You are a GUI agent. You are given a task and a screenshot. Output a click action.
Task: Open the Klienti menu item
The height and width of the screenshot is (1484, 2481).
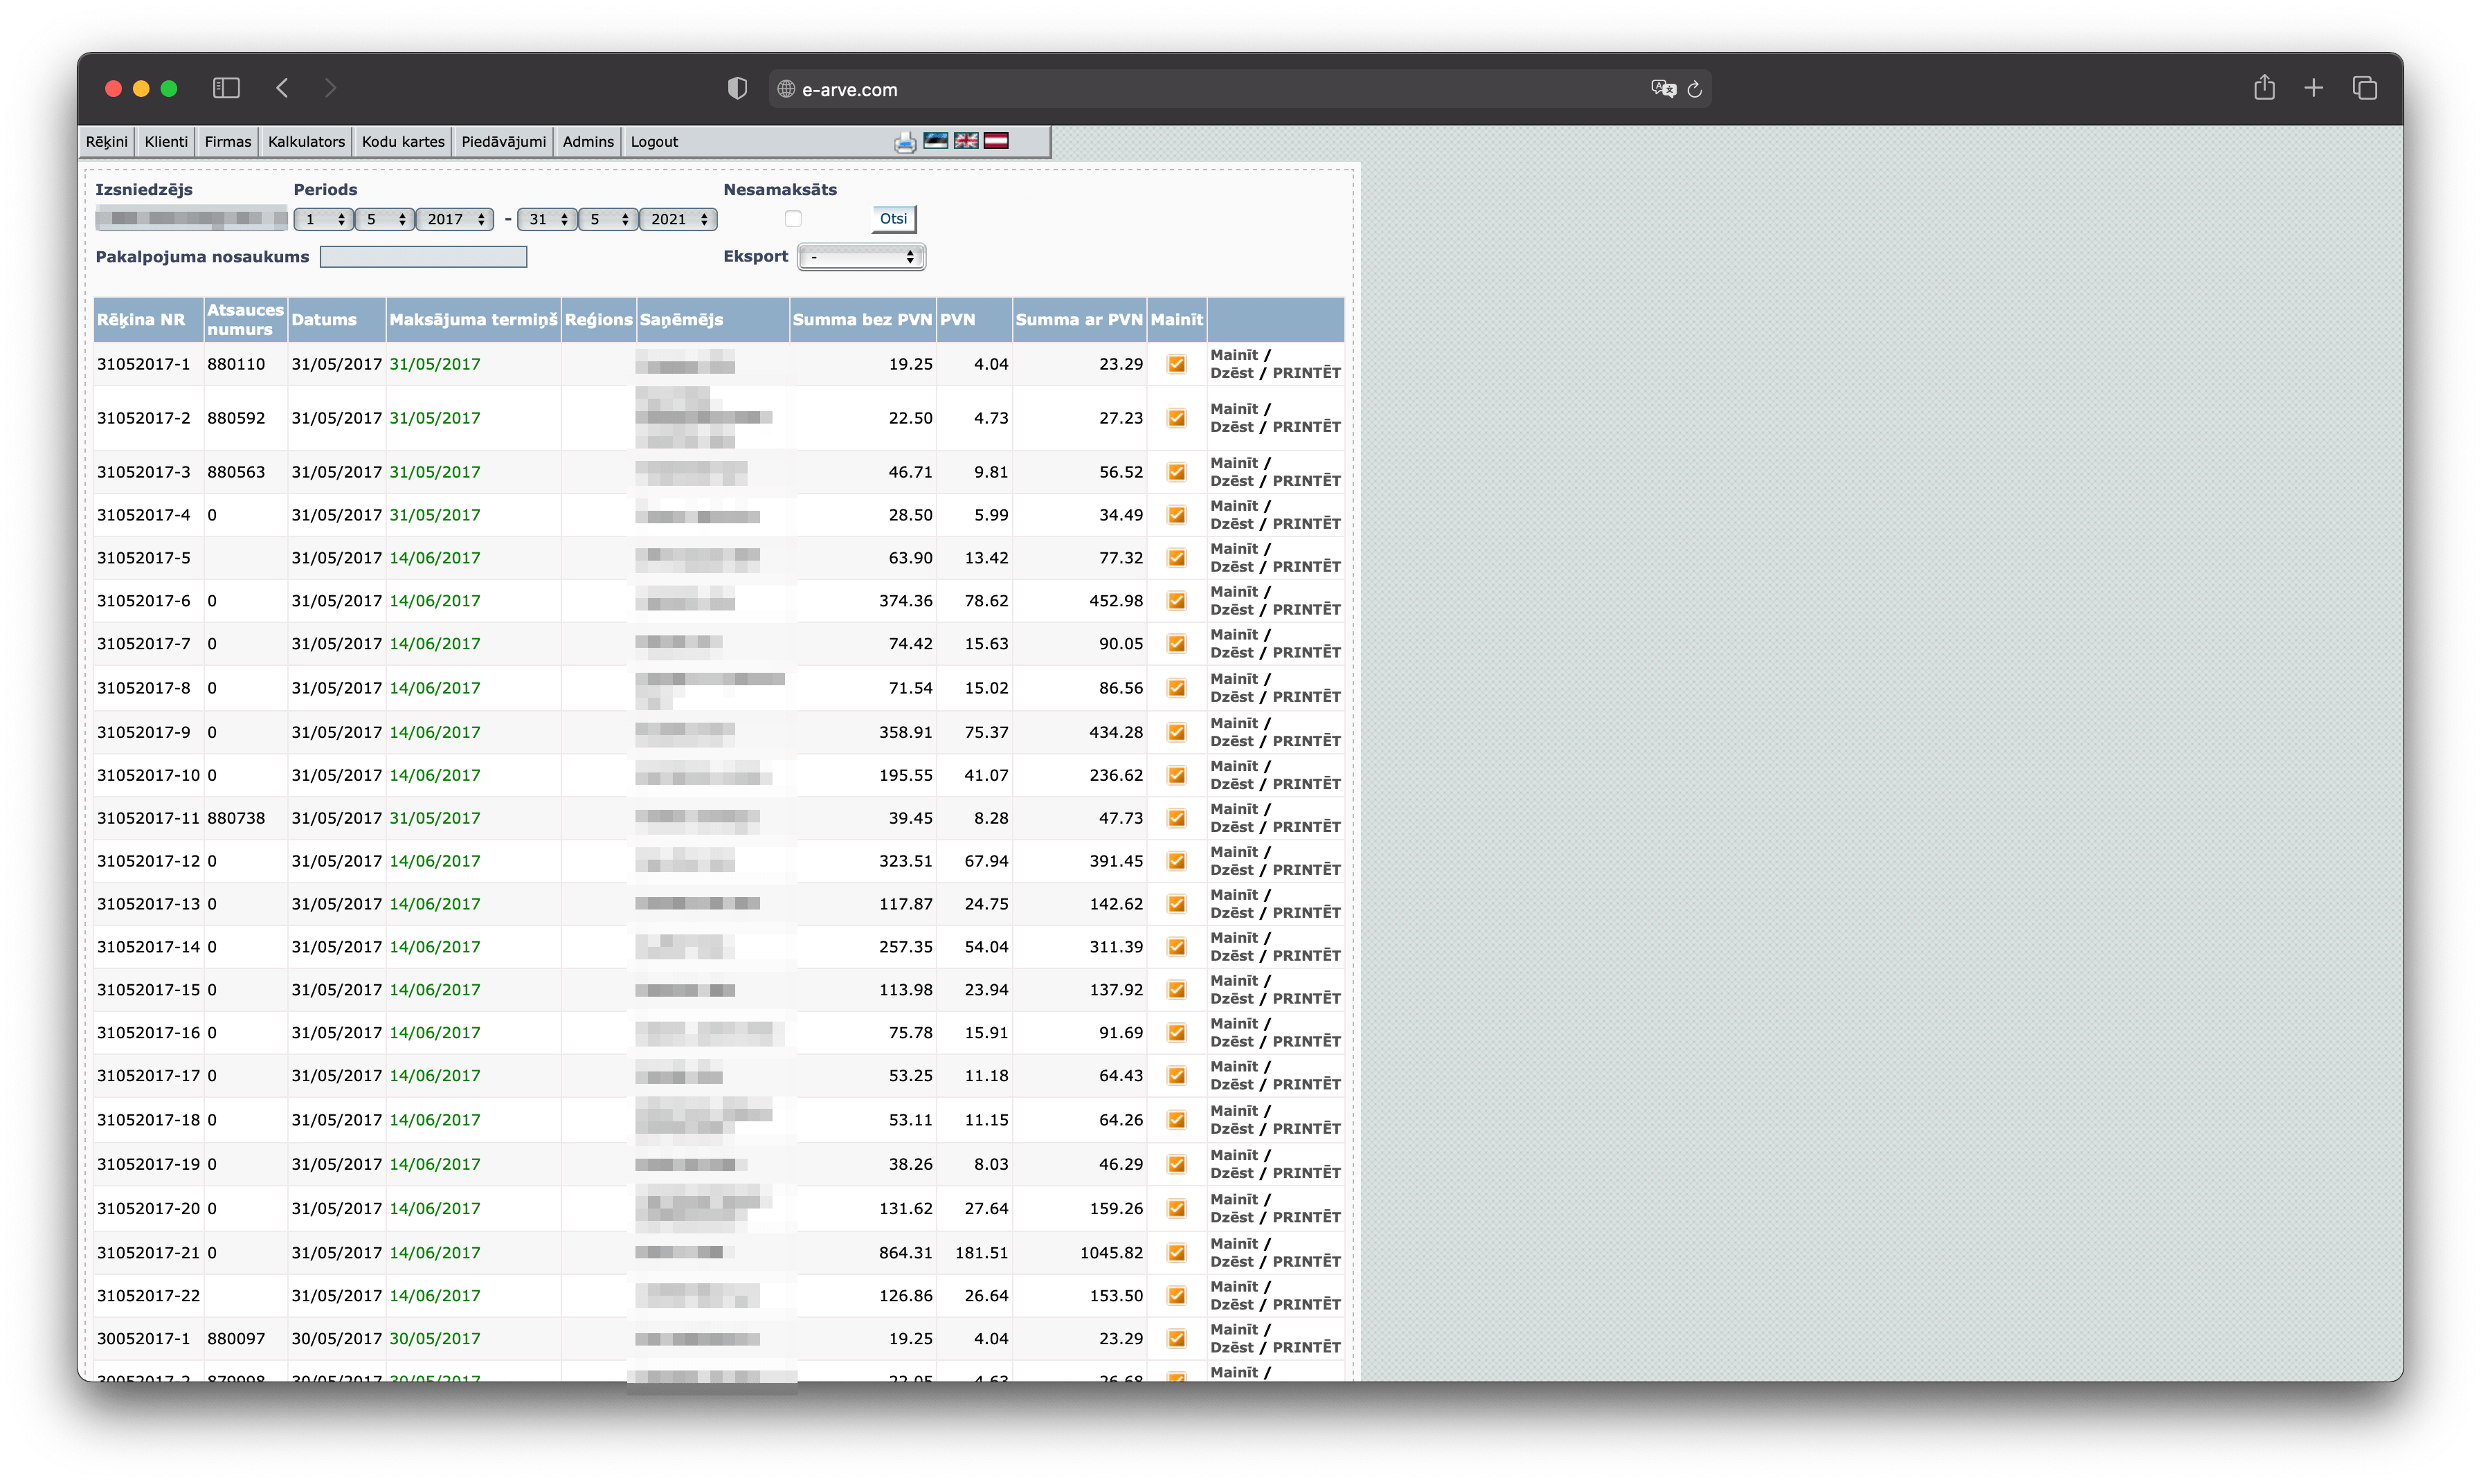tap(166, 142)
